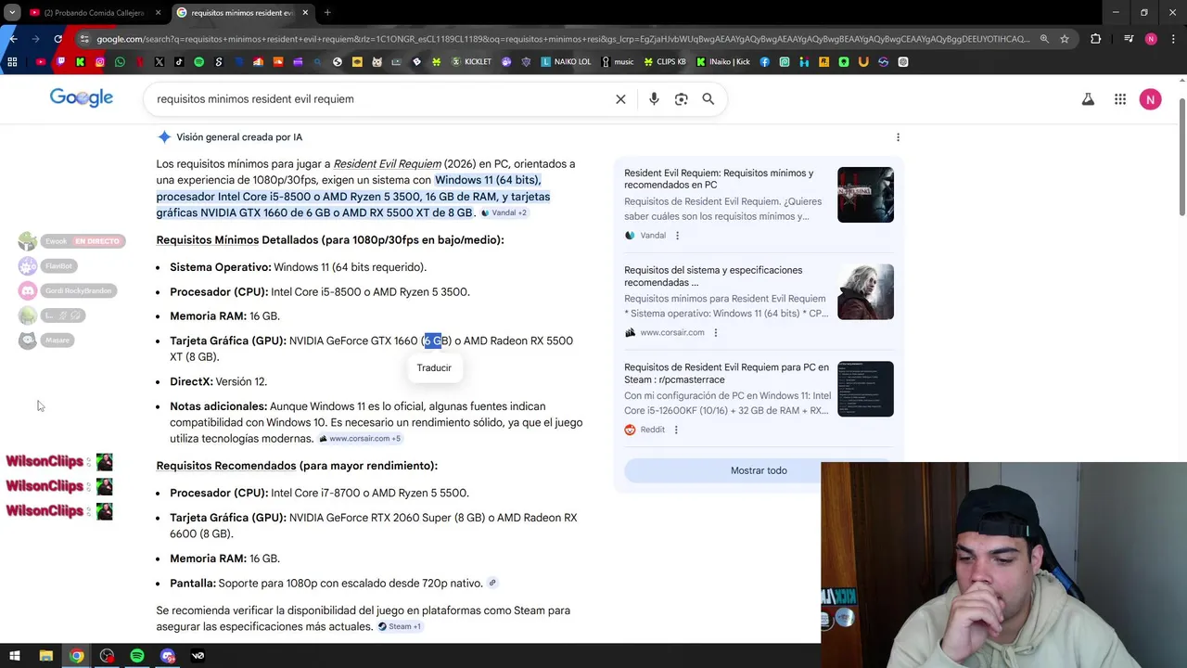Open the X (Twitter) bookmark
Image resolution: width=1187 pixels, height=668 pixels.
pyautogui.click(x=160, y=62)
